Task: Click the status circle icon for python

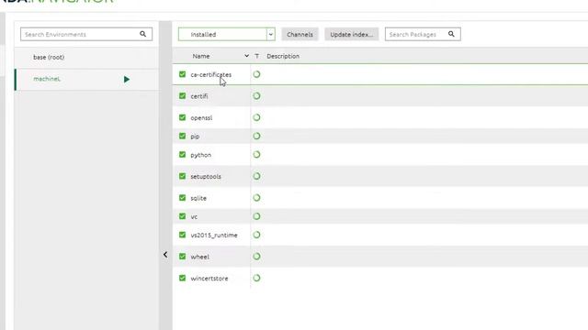Action: [x=256, y=155]
